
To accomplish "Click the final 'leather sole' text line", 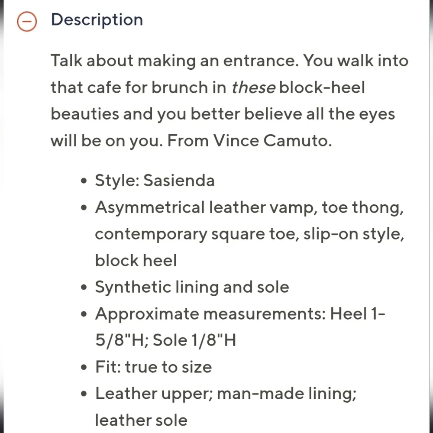I will tap(141, 420).
